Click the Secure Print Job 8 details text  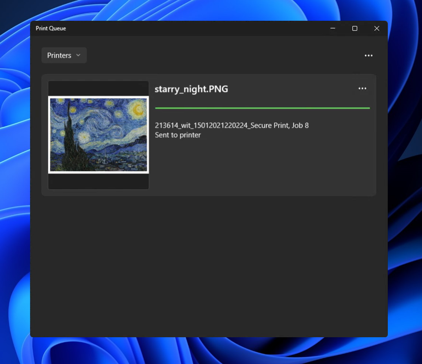[x=232, y=125]
